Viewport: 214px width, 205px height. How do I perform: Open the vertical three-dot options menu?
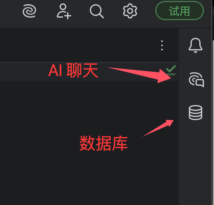162,45
